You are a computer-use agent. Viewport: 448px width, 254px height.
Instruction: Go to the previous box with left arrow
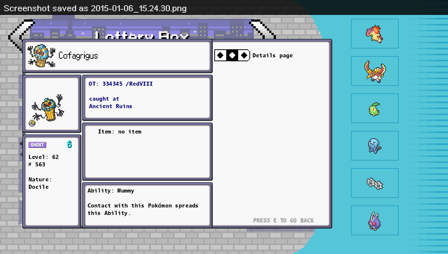coord(16,33)
